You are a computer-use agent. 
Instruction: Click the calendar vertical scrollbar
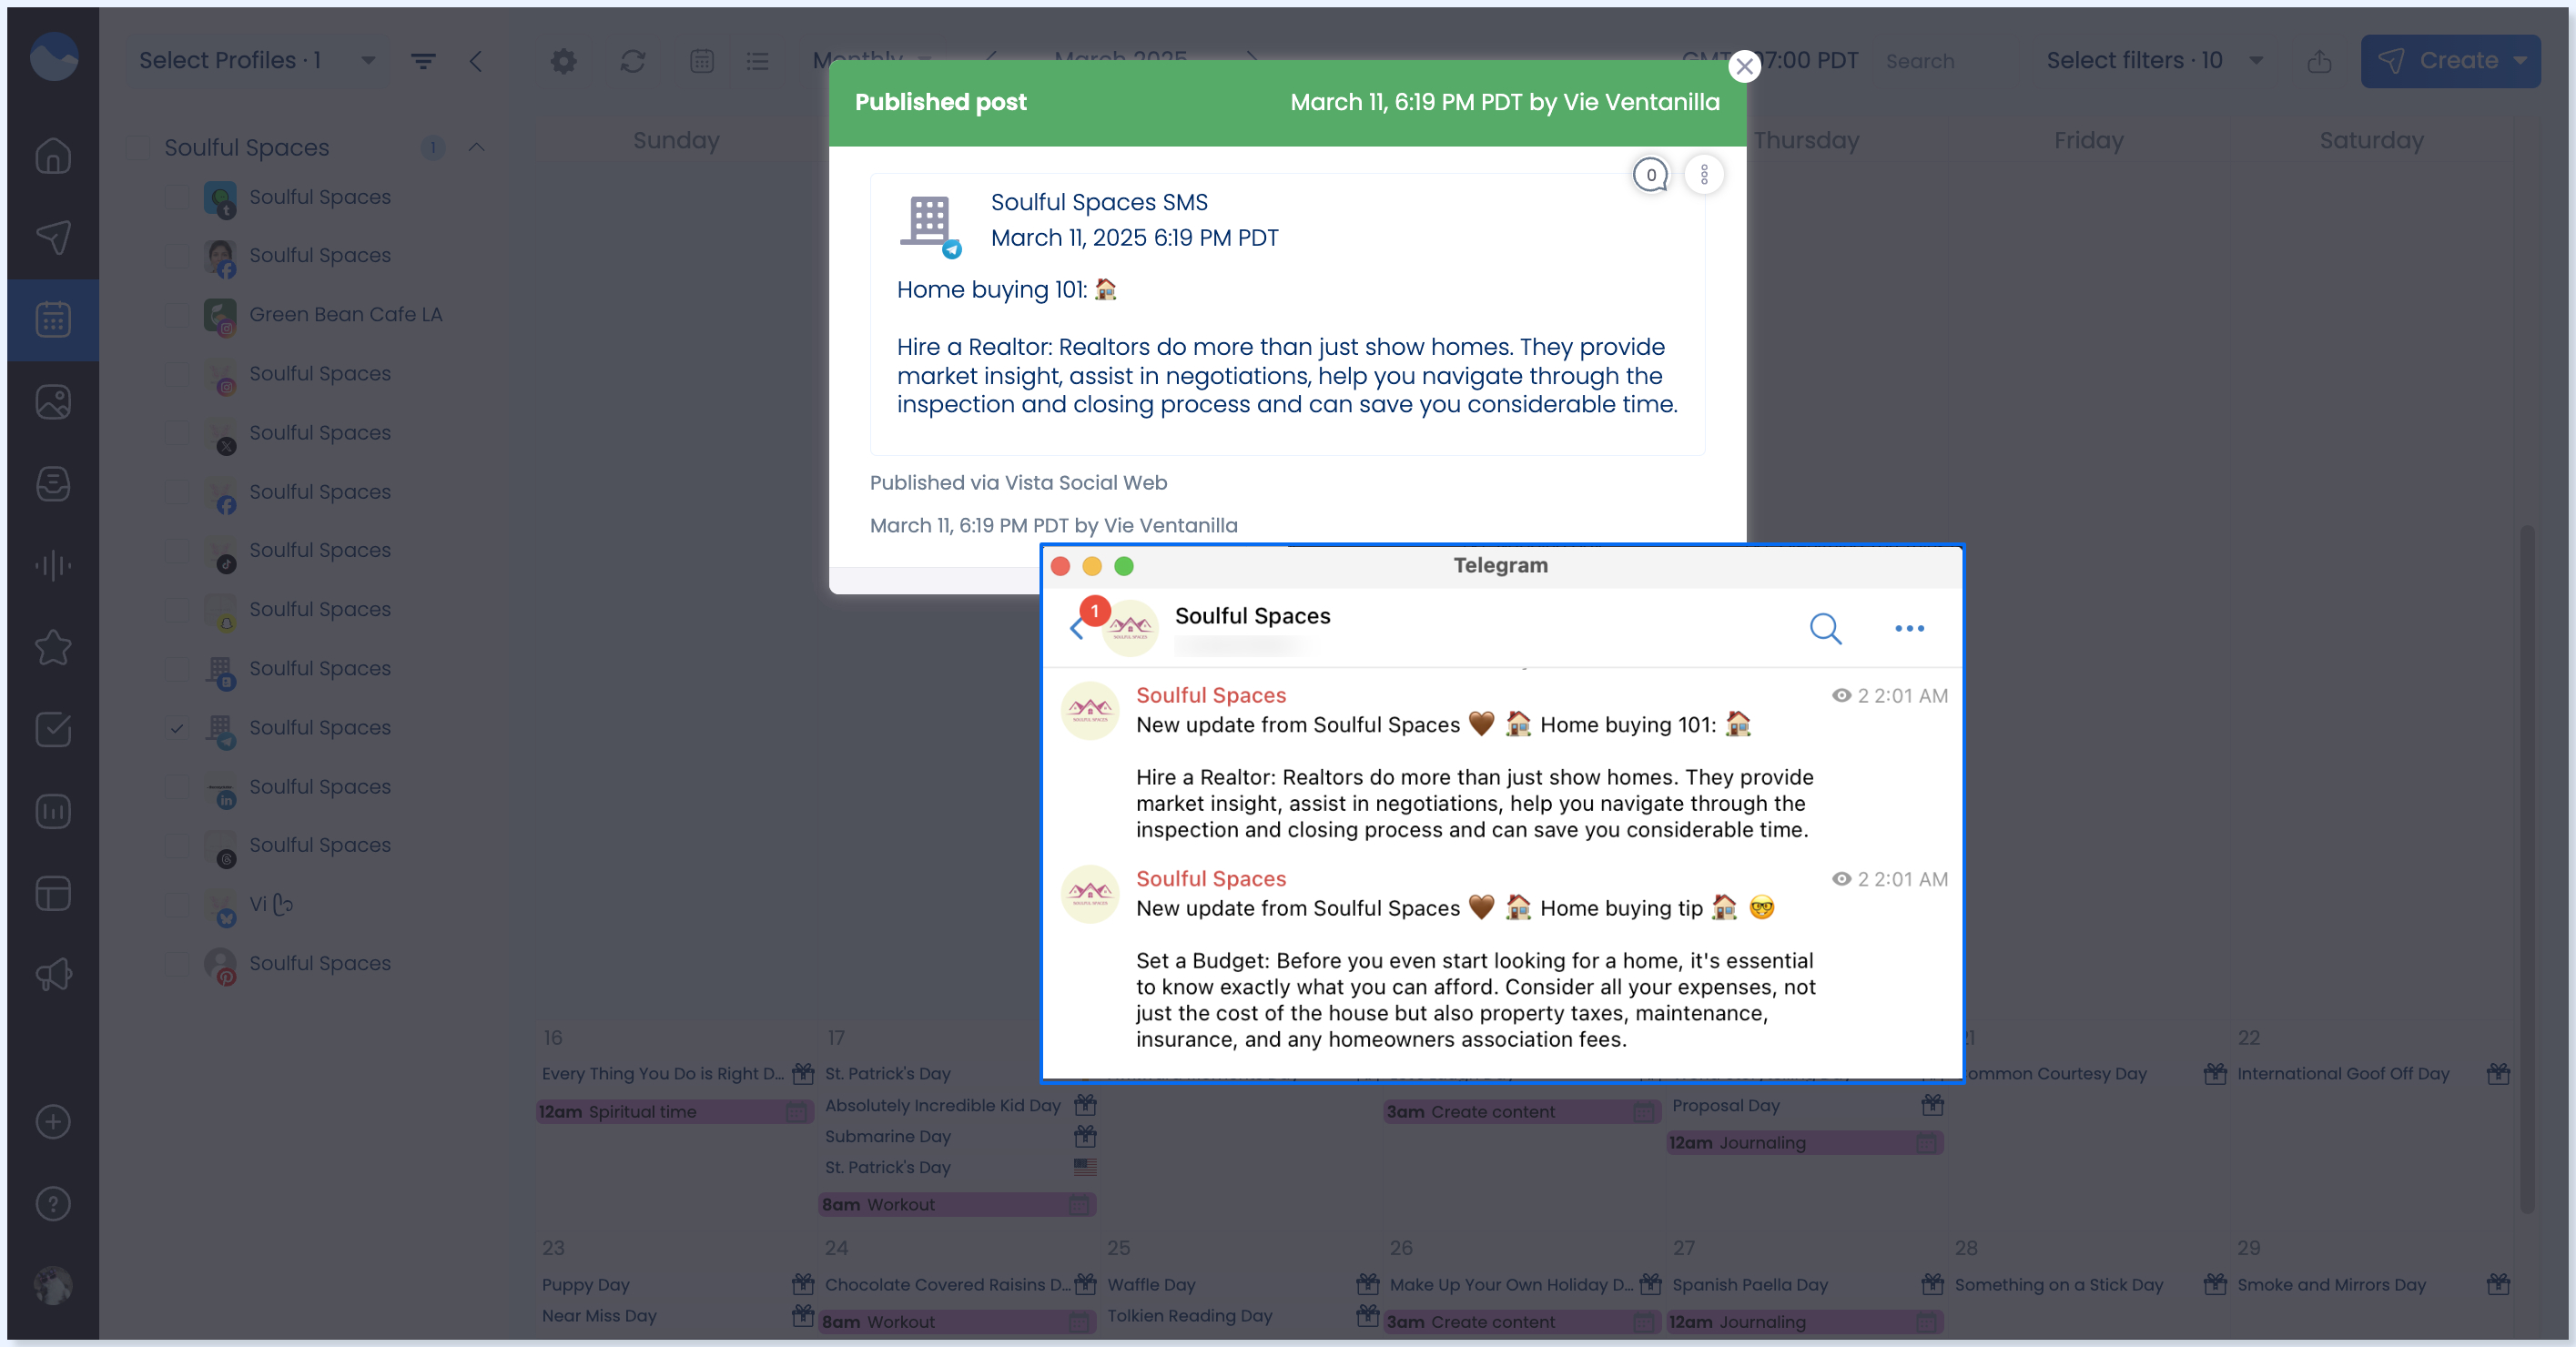(2527, 870)
